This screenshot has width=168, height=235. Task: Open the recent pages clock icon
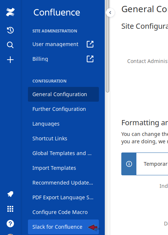click(x=10, y=30)
